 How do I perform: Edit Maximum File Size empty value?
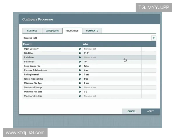point(112,96)
